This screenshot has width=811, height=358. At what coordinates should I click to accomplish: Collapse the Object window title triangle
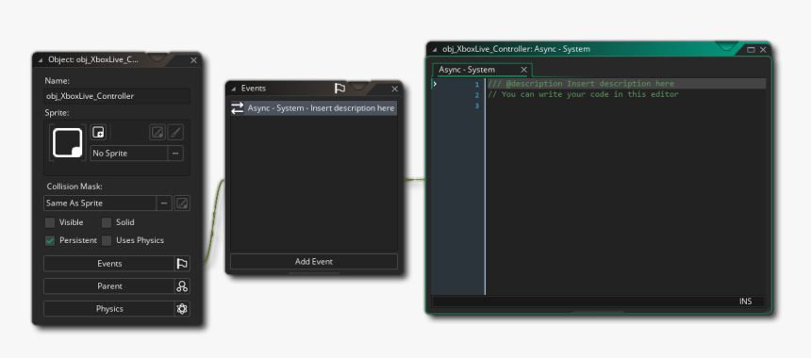tap(41, 60)
